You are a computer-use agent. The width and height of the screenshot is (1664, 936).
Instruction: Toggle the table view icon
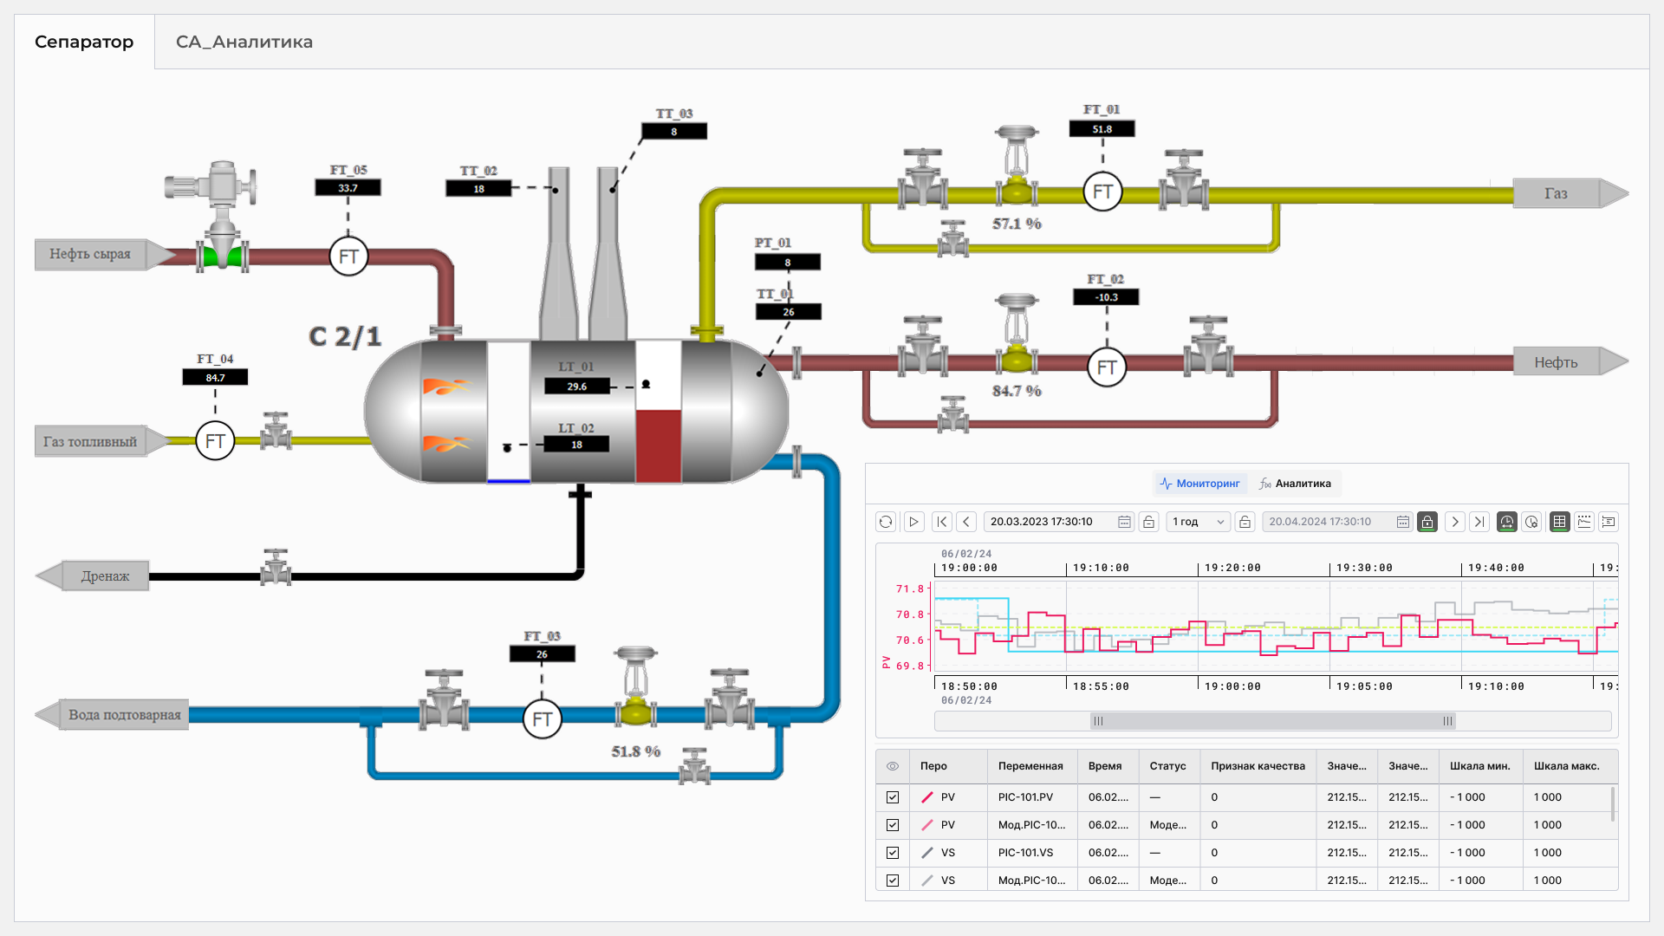[x=1559, y=522]
